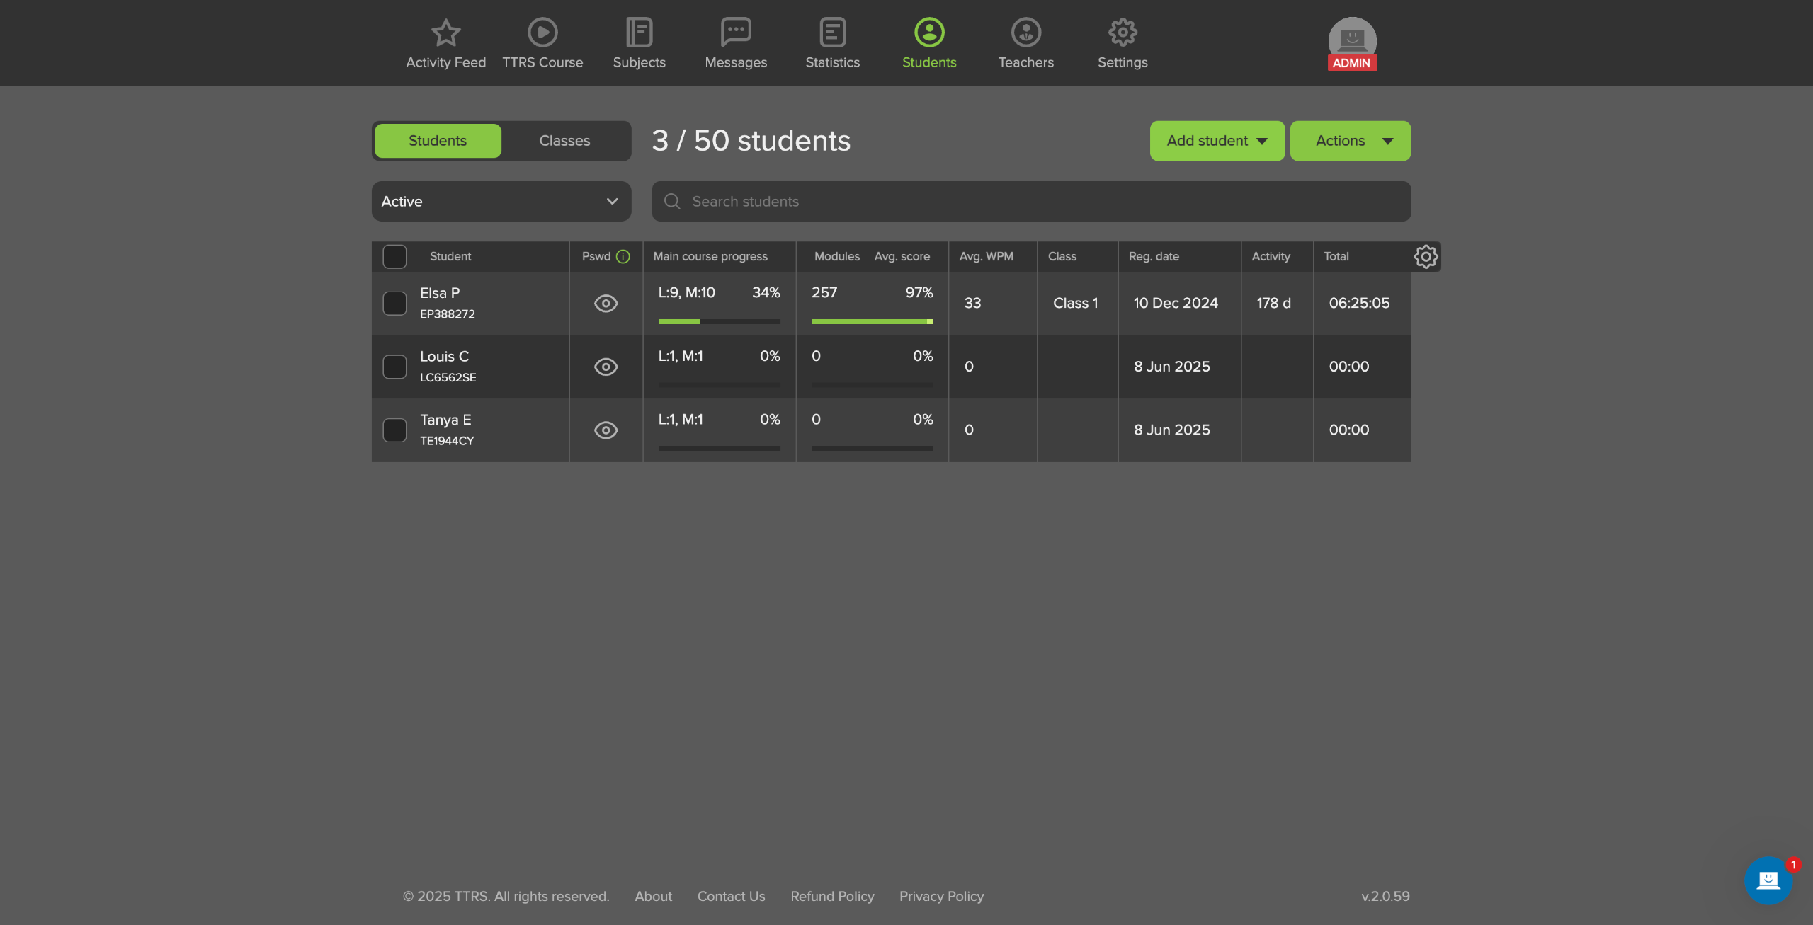Click Elsa P's main course progress bar

(719, 321)
